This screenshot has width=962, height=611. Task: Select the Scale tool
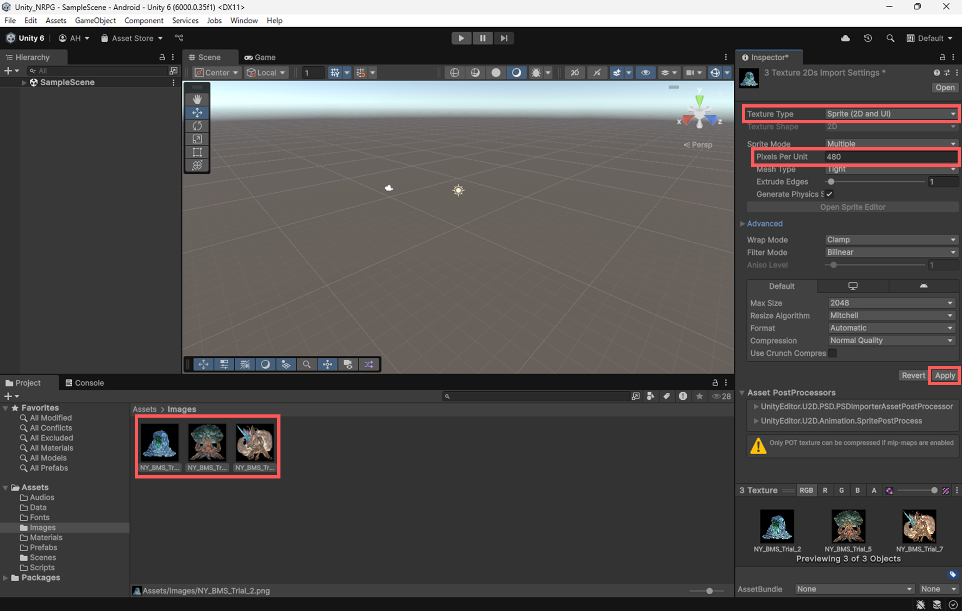tap(197, 139)
